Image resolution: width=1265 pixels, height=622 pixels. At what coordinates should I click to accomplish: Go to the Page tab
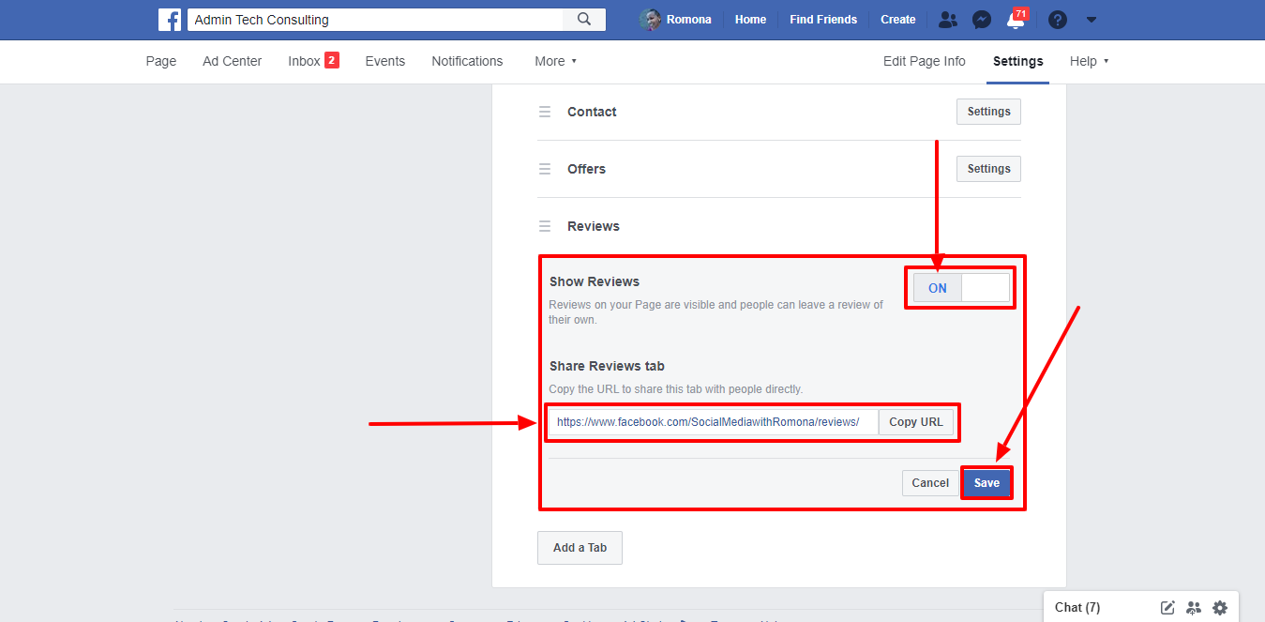pyautogui.click(x=161, y=61)
